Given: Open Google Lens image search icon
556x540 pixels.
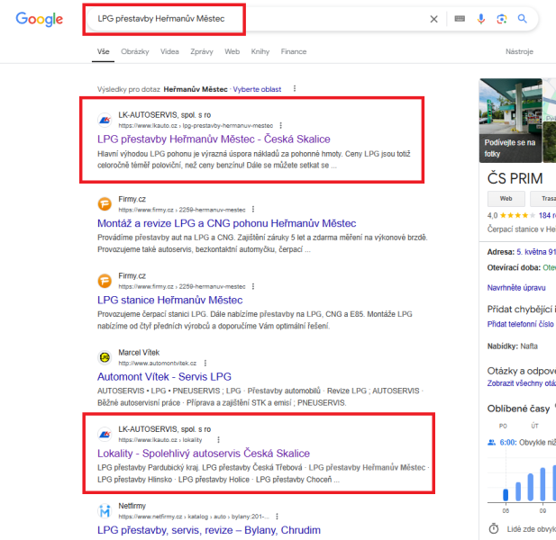Looking at the screenshot, I should click(x=501, y=19).
